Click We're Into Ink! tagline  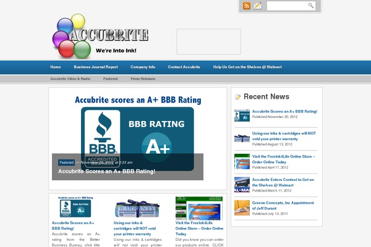(116, 51)
